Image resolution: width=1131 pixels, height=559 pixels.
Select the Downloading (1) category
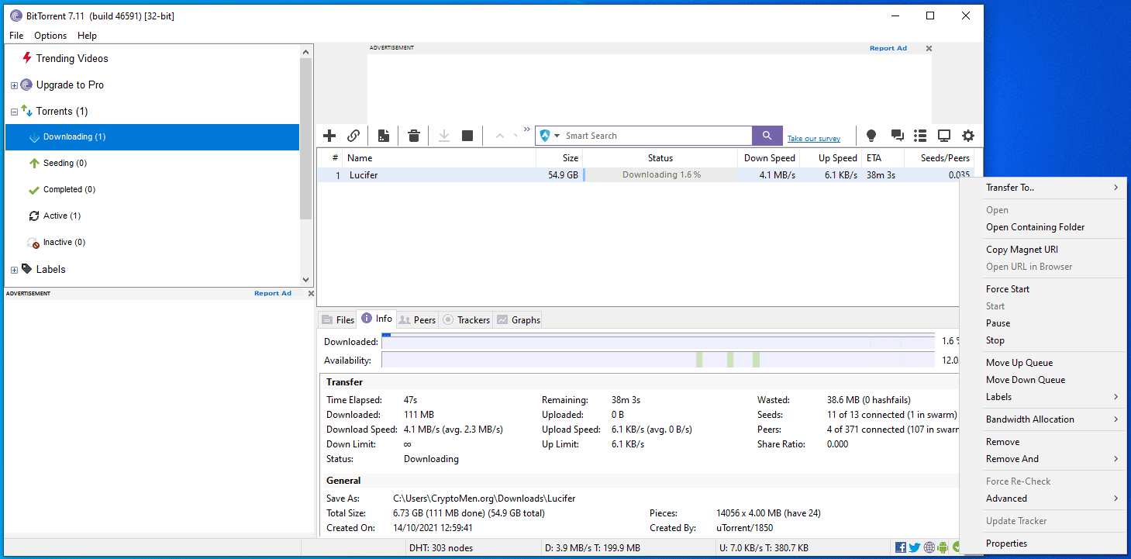152,137
